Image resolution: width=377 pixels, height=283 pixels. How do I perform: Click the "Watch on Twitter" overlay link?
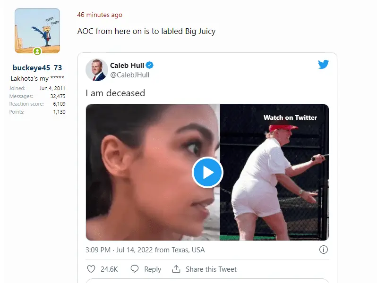pyautogui.click(x=290, y=117)
